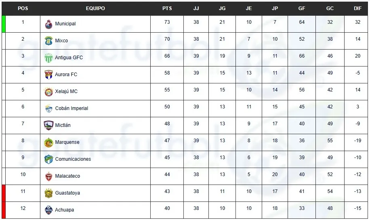This screenshot has height=220, width=370.
Task: Click the Malacateco team logo
Action: pyautogui.click(x=48, y=176)
